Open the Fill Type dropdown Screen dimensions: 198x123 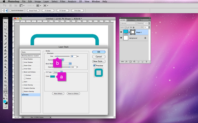(58, 72)
